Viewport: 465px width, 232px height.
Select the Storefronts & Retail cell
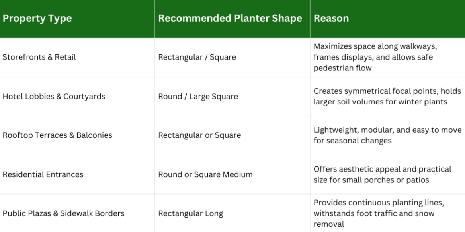pyautogui.click(x=39, y=57)
